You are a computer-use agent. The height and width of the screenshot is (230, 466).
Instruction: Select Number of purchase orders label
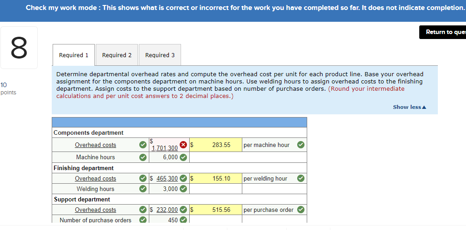click(95, 220)
